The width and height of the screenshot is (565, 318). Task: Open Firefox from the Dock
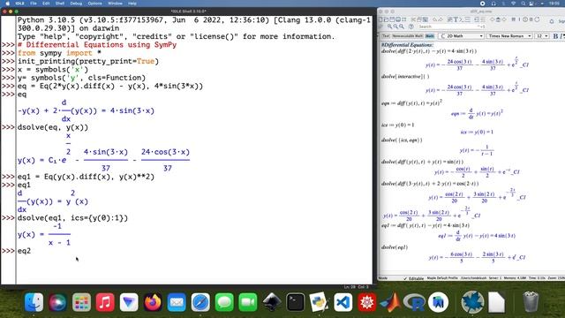point(153,302)
